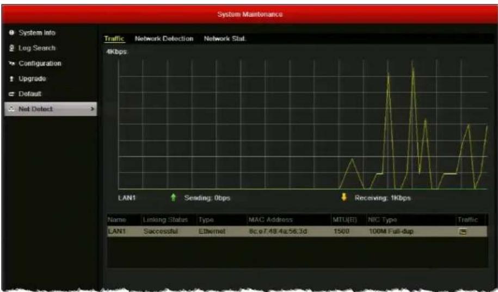This screenshot has height=292, width=498.
Task: Open the Network Detection tab
Action: (164, 39)
